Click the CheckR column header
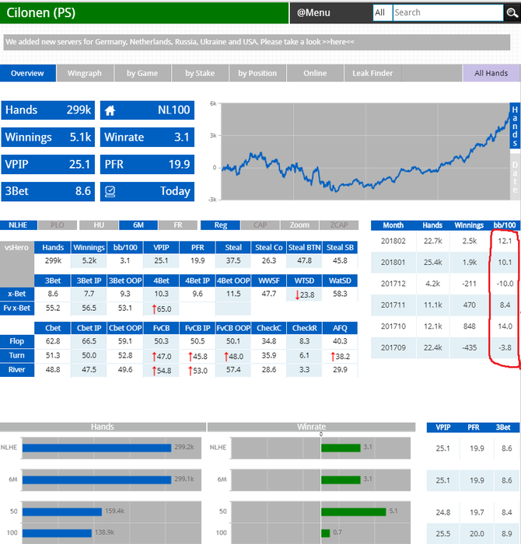 [x=304, y=328]
